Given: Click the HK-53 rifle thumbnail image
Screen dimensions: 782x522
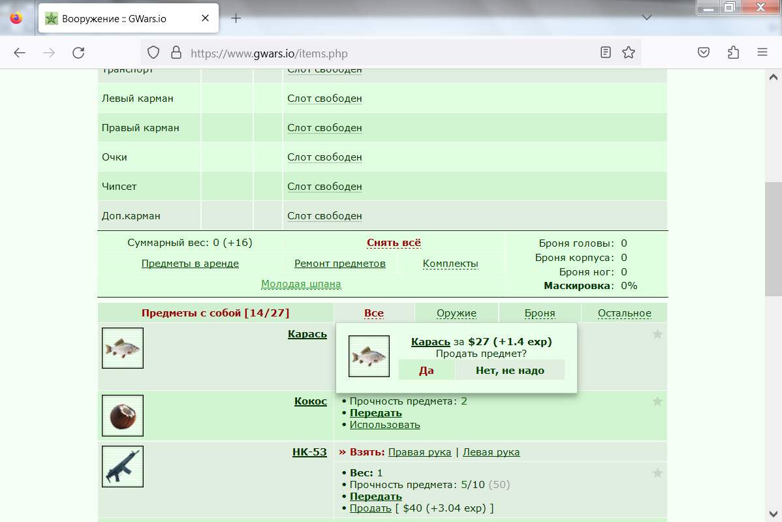Looking at the screenshot, I should point(123,467).
